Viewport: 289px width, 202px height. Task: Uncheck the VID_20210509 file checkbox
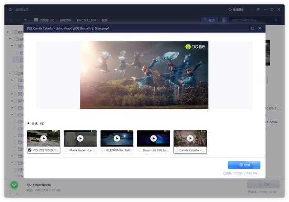pyautogui.click(x=30, y=150)
